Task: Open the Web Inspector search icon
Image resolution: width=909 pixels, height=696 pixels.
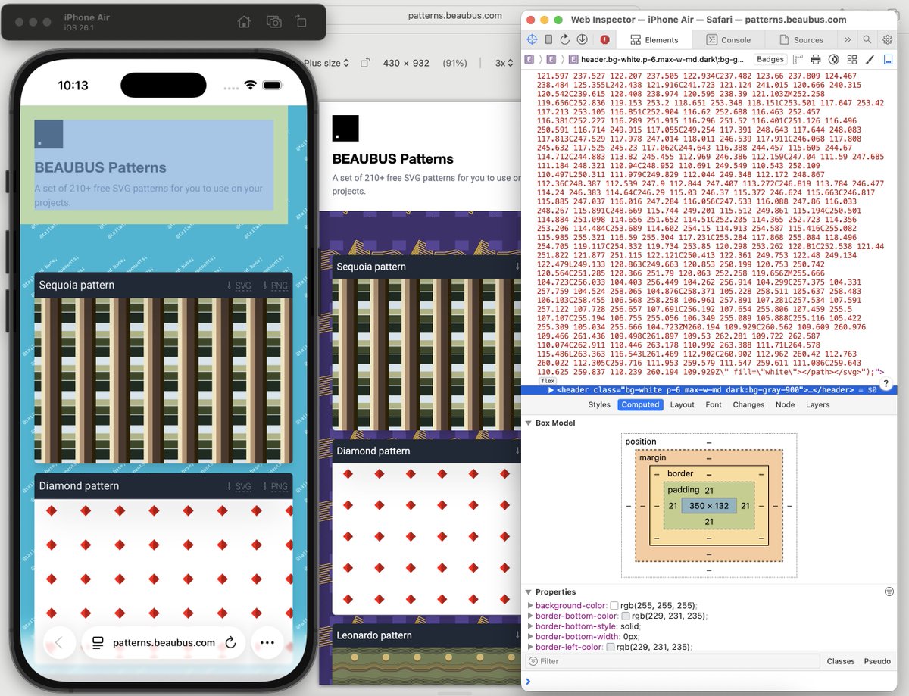Action: 867,39
